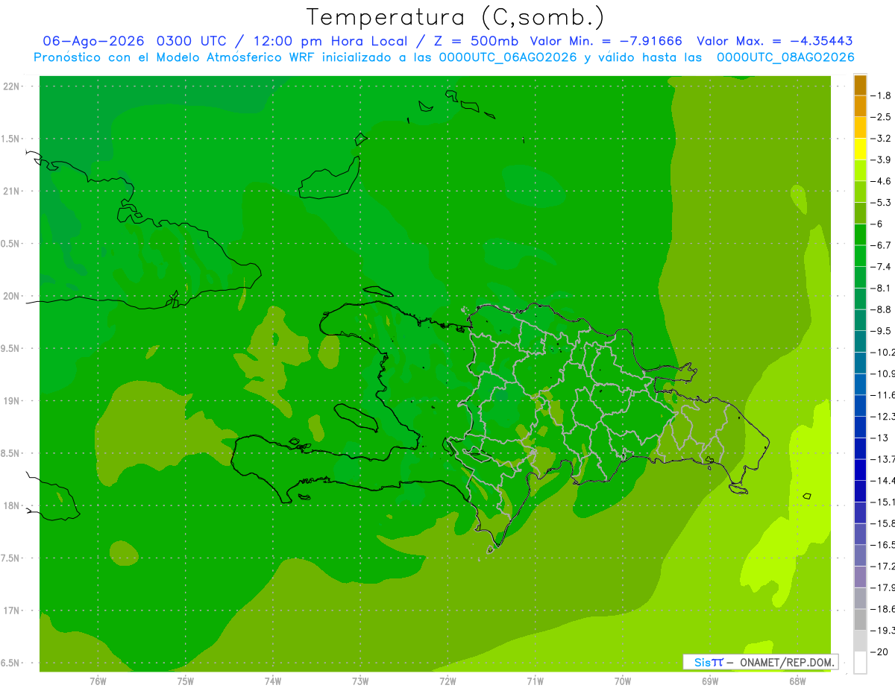Select the date text '06-Ago-2026'
The height and width of the screenshot is (691, 895).
(x=94, y=41)
